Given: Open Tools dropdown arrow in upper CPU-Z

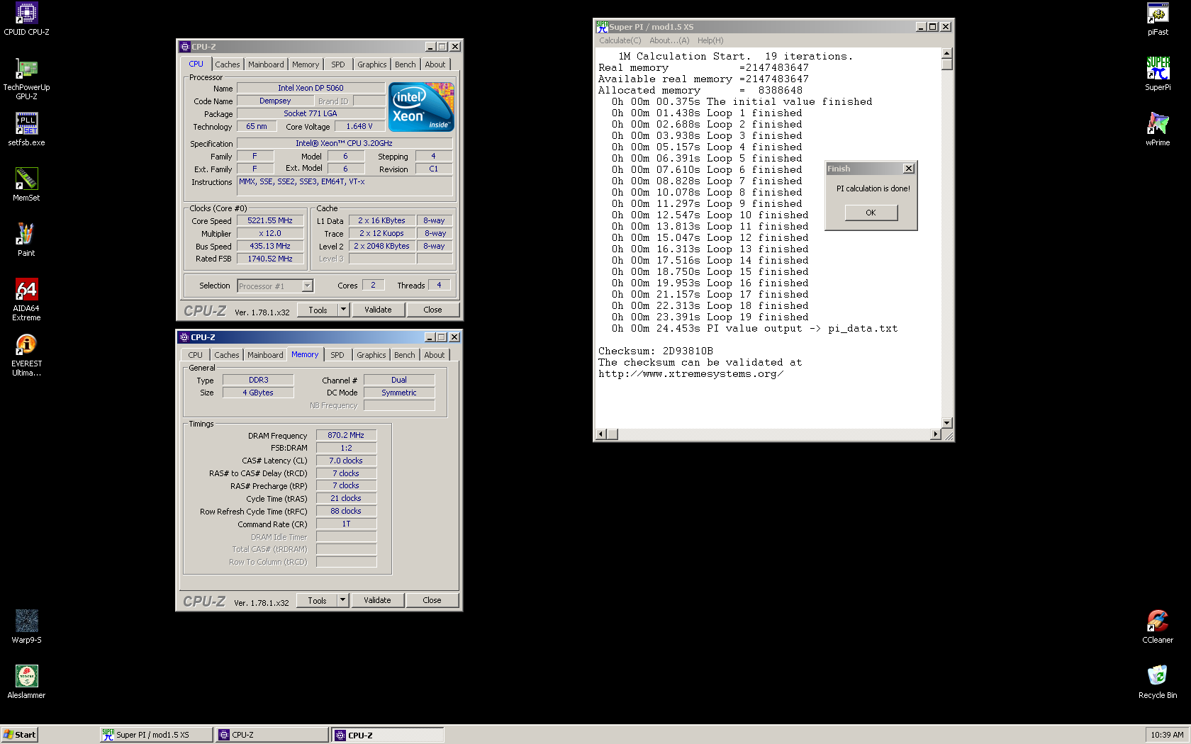Looking at the screenshot, I should [344, 310].
